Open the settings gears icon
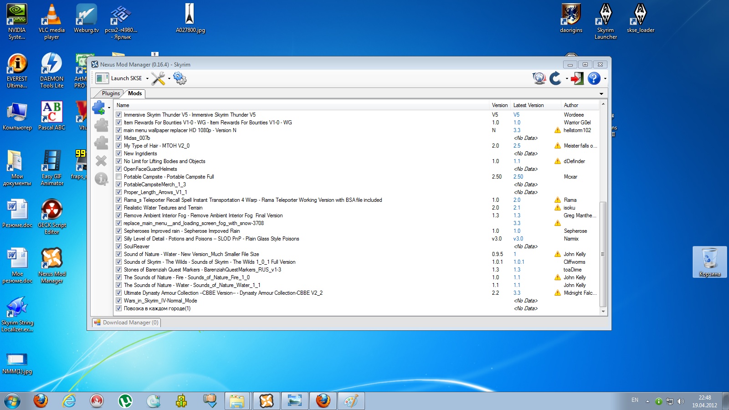The width and height of the screenshot is (729, 410). coord(180,78)
